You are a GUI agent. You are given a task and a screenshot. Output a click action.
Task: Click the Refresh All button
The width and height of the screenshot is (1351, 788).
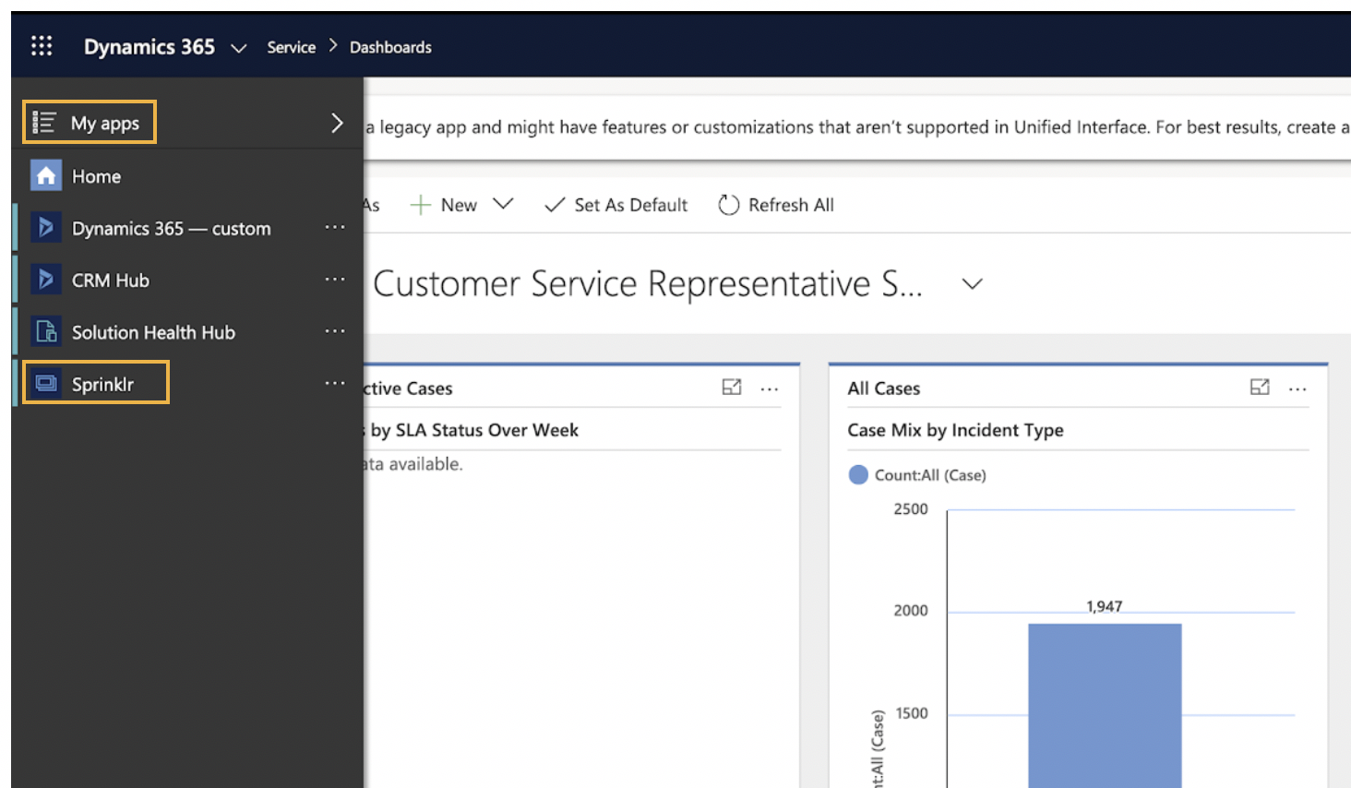coord(776,205)
